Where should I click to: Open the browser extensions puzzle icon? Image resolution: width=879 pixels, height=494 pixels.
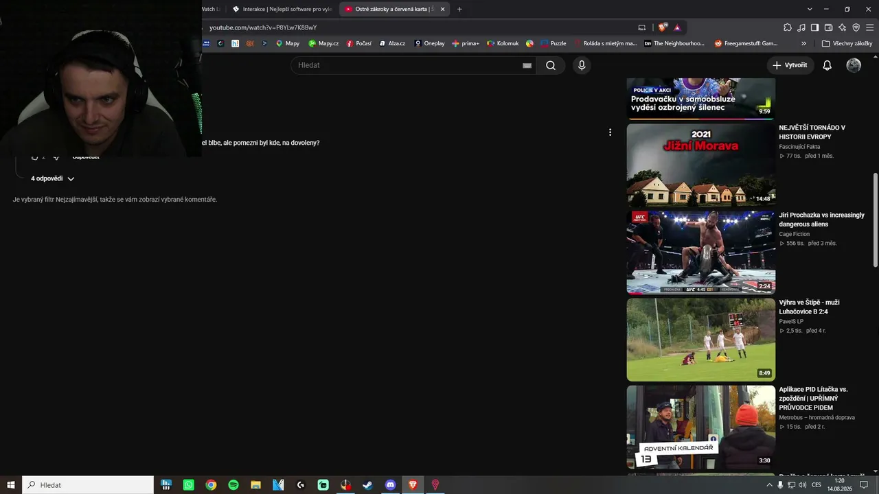pos(788,27)
